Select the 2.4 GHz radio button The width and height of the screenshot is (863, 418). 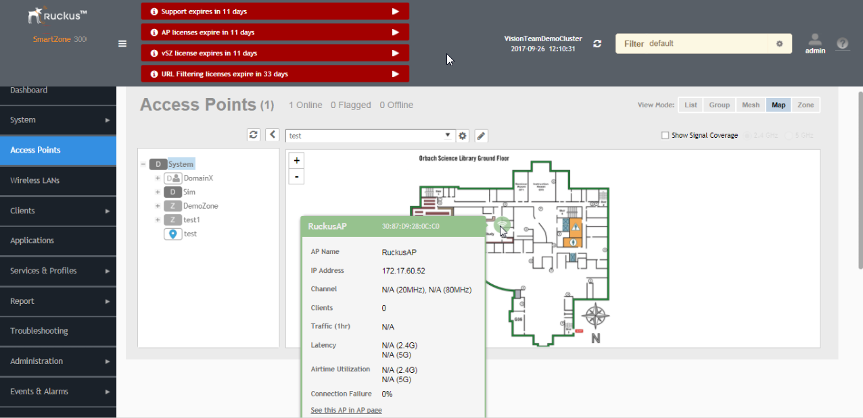[x=748, y=136]
